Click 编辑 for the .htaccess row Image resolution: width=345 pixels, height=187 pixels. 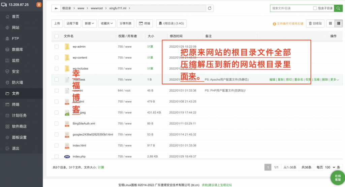tap(272, 80)
